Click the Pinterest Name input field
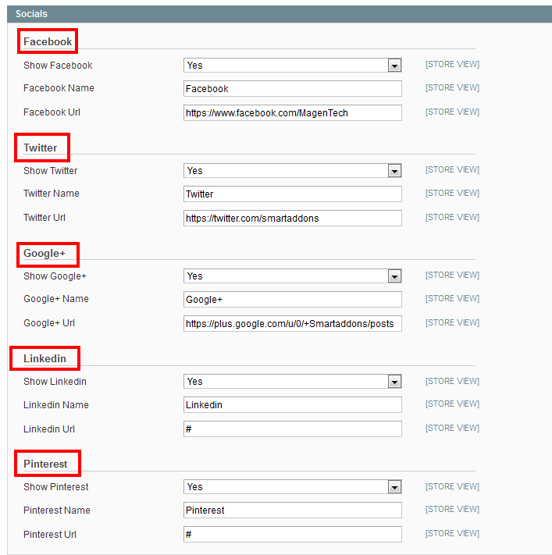Viewport: 552px width, 555px height. click(x=293, y=510)
